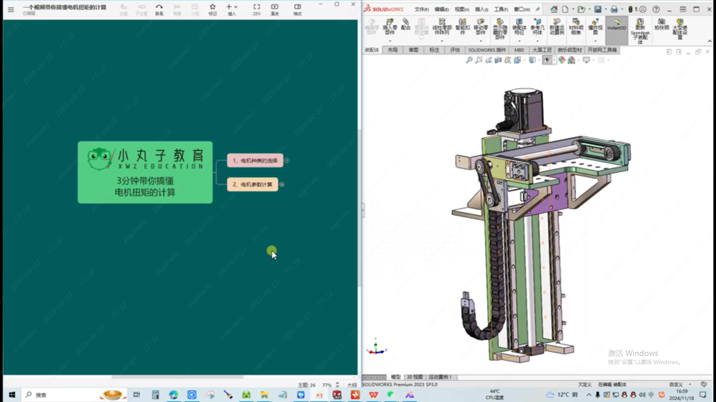Switch to SOLIDWORKS 插件 ribbon tab
Image resolution: width=716 pixels, height=402 pixels.
487,50
